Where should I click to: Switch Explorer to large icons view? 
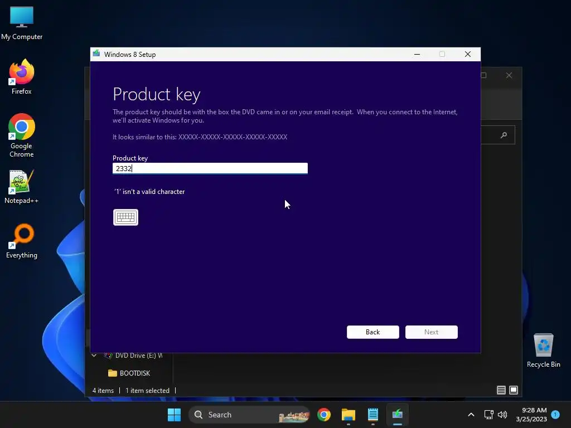pos(514,390)
